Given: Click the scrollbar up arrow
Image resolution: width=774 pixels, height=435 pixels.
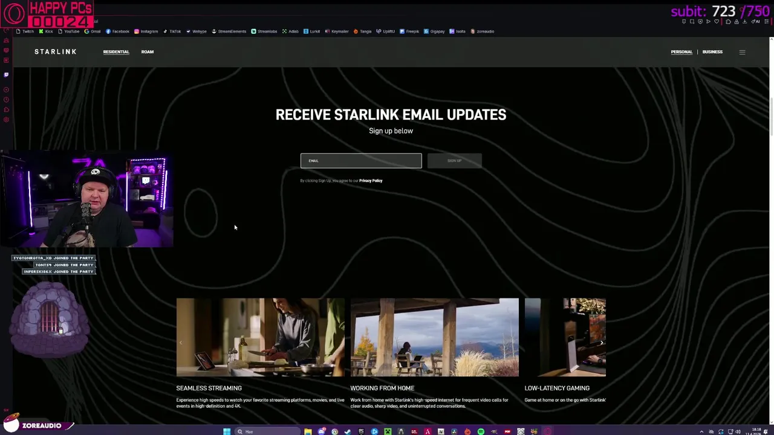Looking at the screenshot, I should [x=771, y=40].
